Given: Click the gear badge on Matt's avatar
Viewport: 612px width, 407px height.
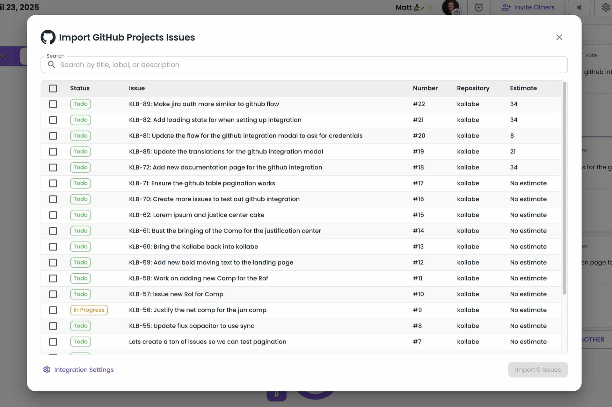Looking at the screenshot, I should coord(457,13).
